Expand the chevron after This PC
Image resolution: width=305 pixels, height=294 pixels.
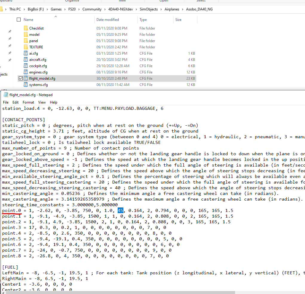[24, 9]
